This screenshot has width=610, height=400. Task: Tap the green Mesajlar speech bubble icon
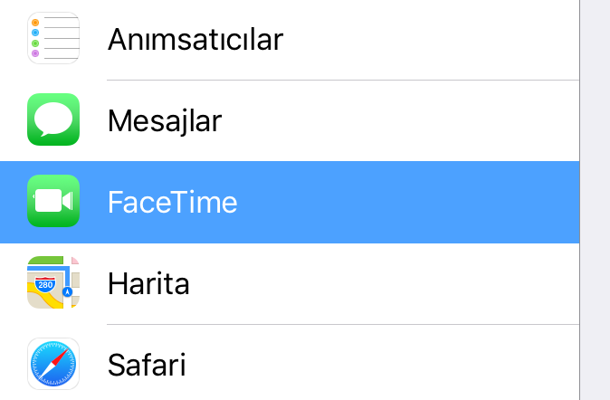coord(53,119)
